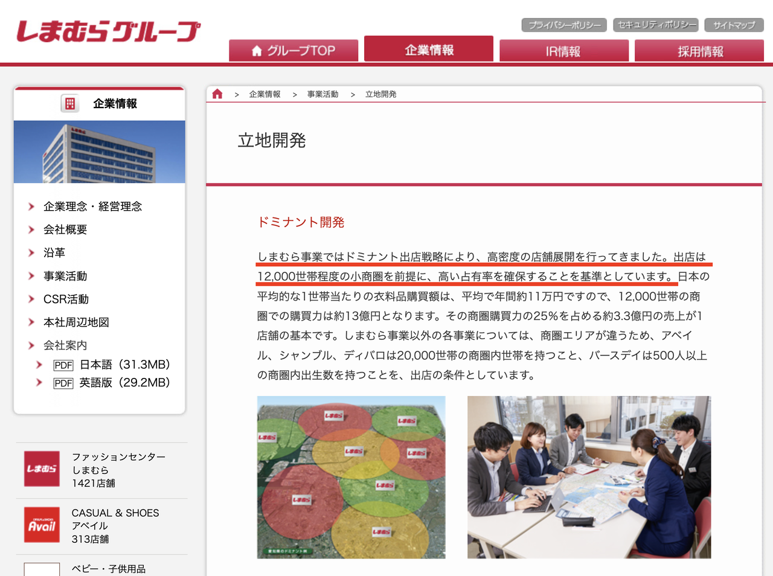Click the arrow beside 沿革
The width and height of the screenshot is (773, 576).
(31, 253)
